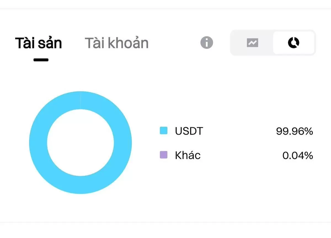The width and height of the screenshot is (331, 238).
Task: Click the 99.96% USDT percentage value
Action: tap(295, 131)
